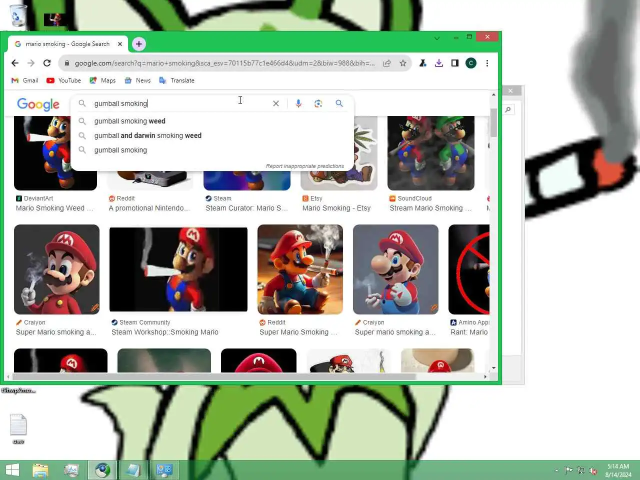This screenshot has height=480, width=640.
Task: Switch to Chrome in the taskbar
Action: [x=102, y=470]
